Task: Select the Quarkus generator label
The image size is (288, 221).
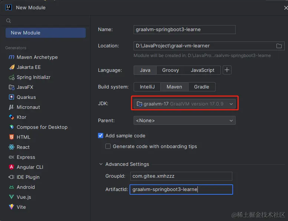Action: [x=26, y=97]
